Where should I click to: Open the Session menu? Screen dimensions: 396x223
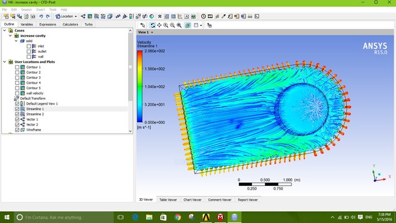[x=26, y=10]
